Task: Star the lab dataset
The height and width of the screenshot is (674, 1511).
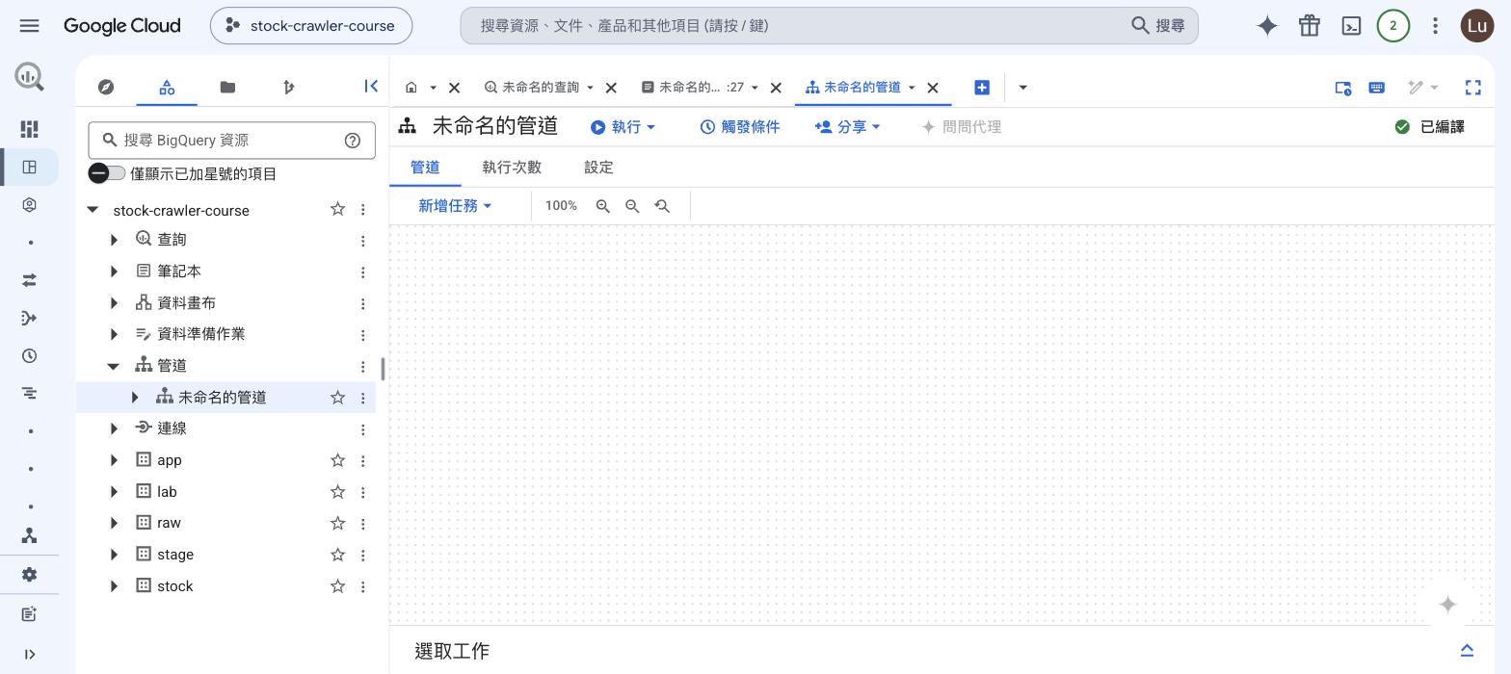Action: click(x=337, y=492)
